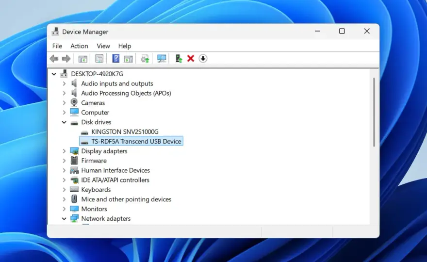Open the Properties toolbar icon

(99, 59)
